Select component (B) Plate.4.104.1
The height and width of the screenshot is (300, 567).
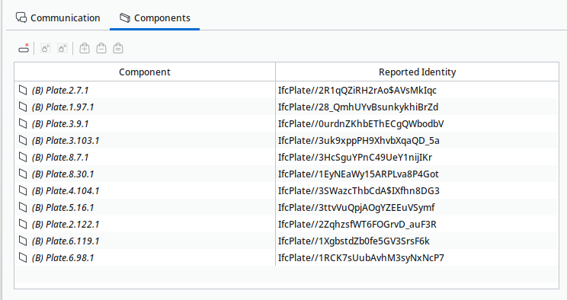(66, 191)
